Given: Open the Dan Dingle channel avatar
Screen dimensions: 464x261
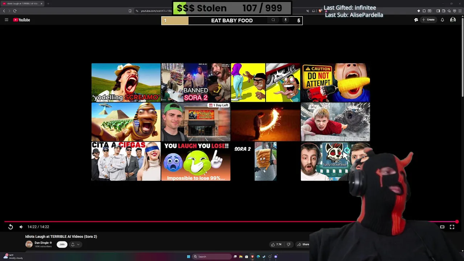Looking at the screenshot, I should click(29, 244).
